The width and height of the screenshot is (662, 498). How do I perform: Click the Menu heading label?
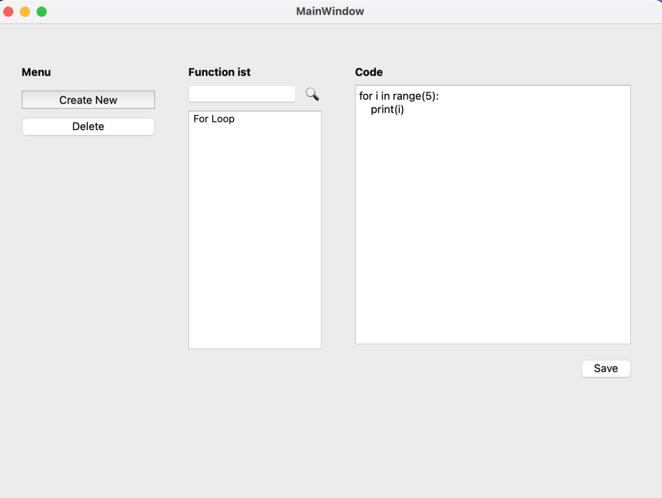click(x=36, y=73)
